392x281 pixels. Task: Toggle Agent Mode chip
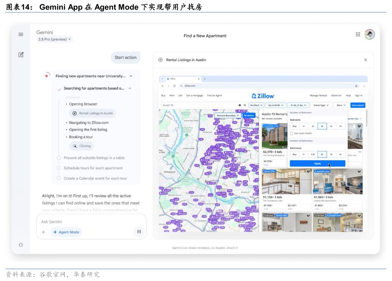pyautogui.click(x=66, y=232)
